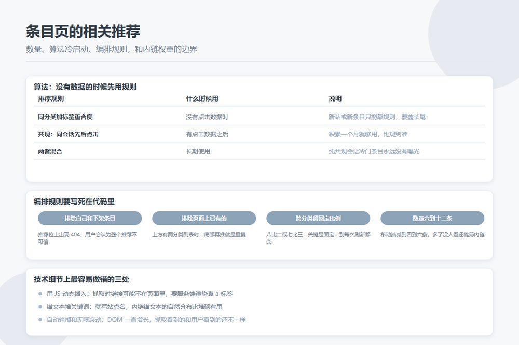The height and width of the screenshot is (345, 519).
Task: Click the 跨分类留固定比例 pill
Action: (x=318, y=218)
